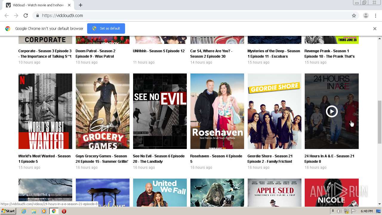Open World's Most Wanted poster
Viewport: 382px width, 215px height.
[x=45, y=111]
